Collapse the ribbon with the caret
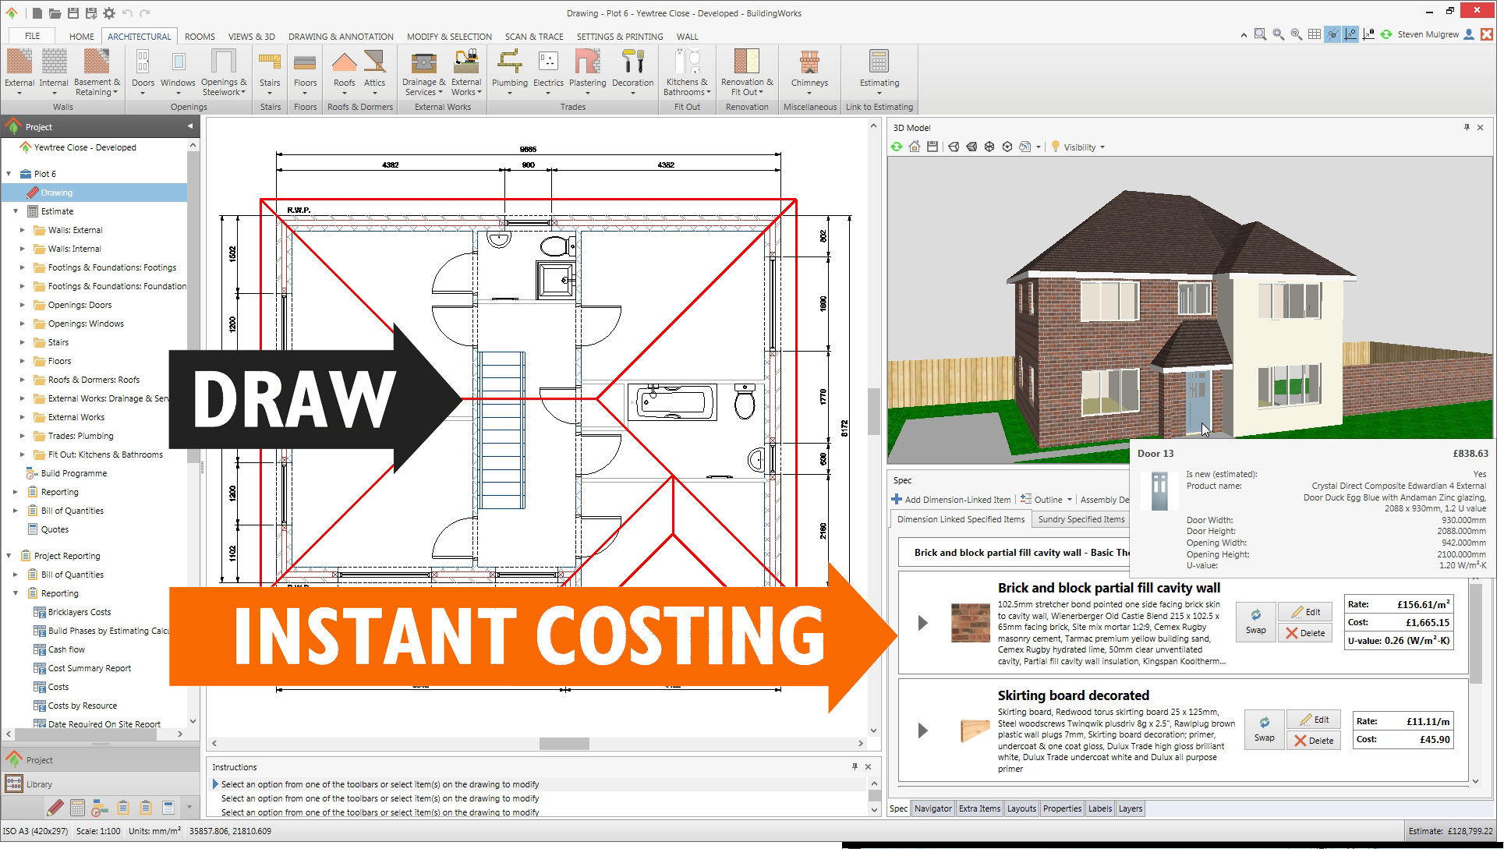The height and width of the screenshot is (849, 1504). (x=1243, y=35)
